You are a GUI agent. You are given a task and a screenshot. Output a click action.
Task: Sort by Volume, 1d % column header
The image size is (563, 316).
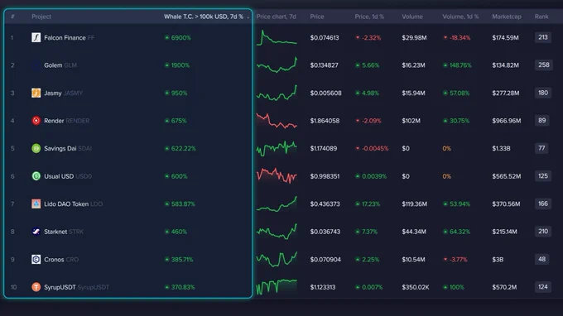(x=460, y=17)
